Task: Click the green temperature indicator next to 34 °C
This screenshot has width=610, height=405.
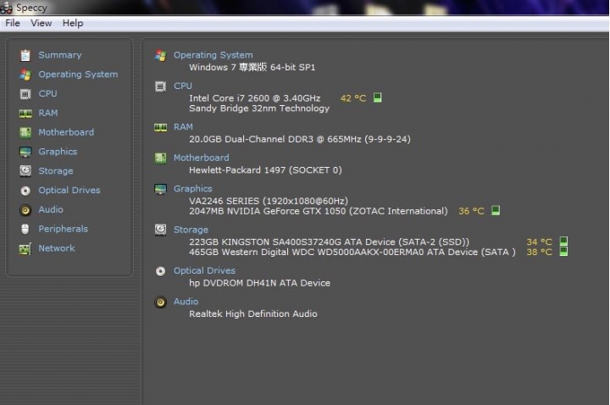Action: point(563,241)
